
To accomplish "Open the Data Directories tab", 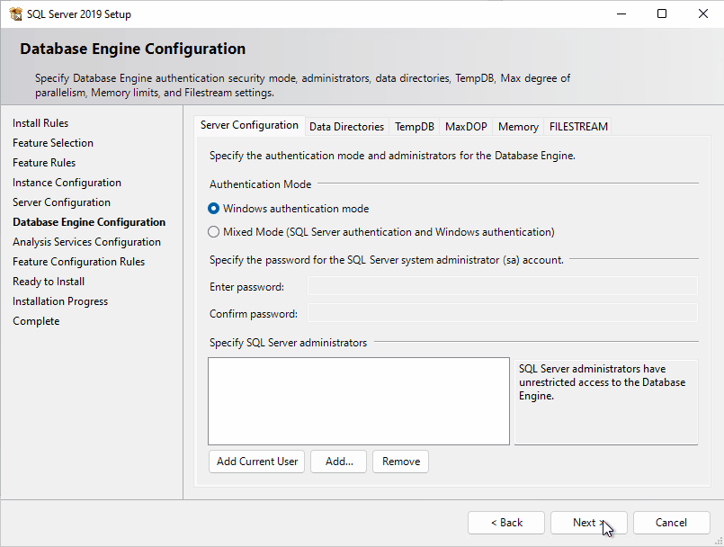I will click(x=347, y=127).
